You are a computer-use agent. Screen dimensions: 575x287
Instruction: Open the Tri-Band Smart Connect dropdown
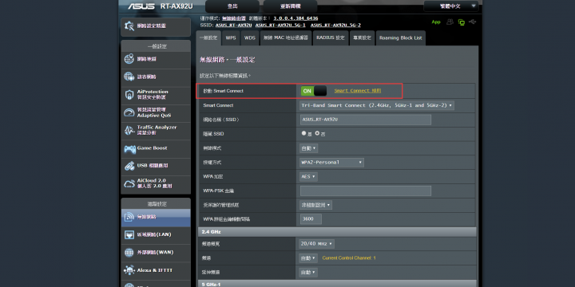(x=377, y=105)
